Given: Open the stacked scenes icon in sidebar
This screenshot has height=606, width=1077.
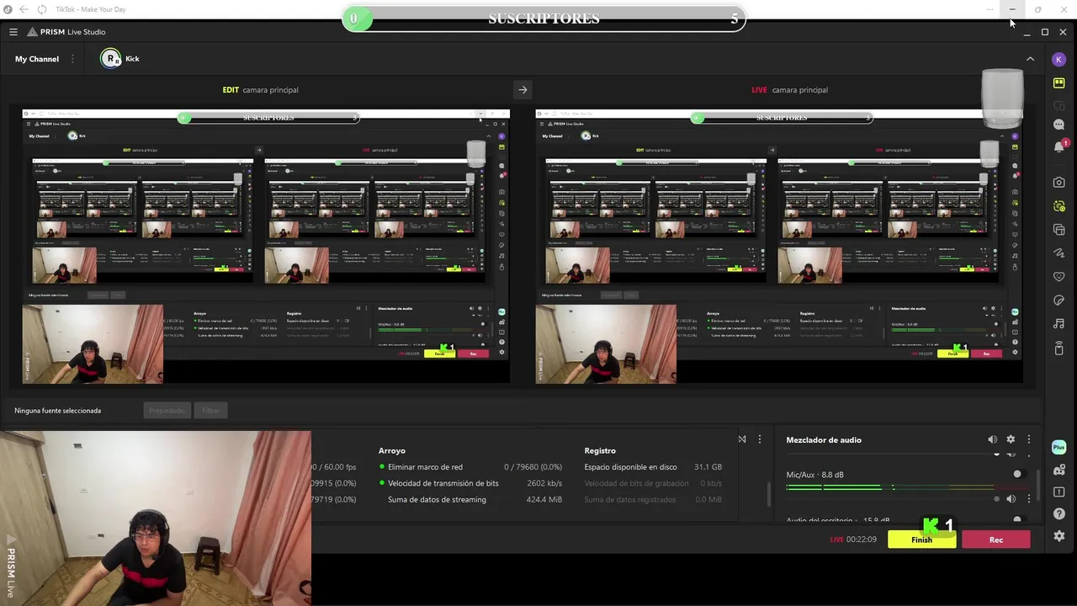Looking at the screenshot, I should pyautogui.click(x=1058, y=230).
